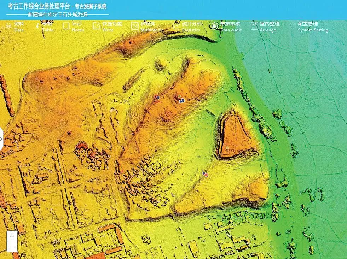
Task: Click the Table (表格) toolbar icon
Action: tap(38, 26)
